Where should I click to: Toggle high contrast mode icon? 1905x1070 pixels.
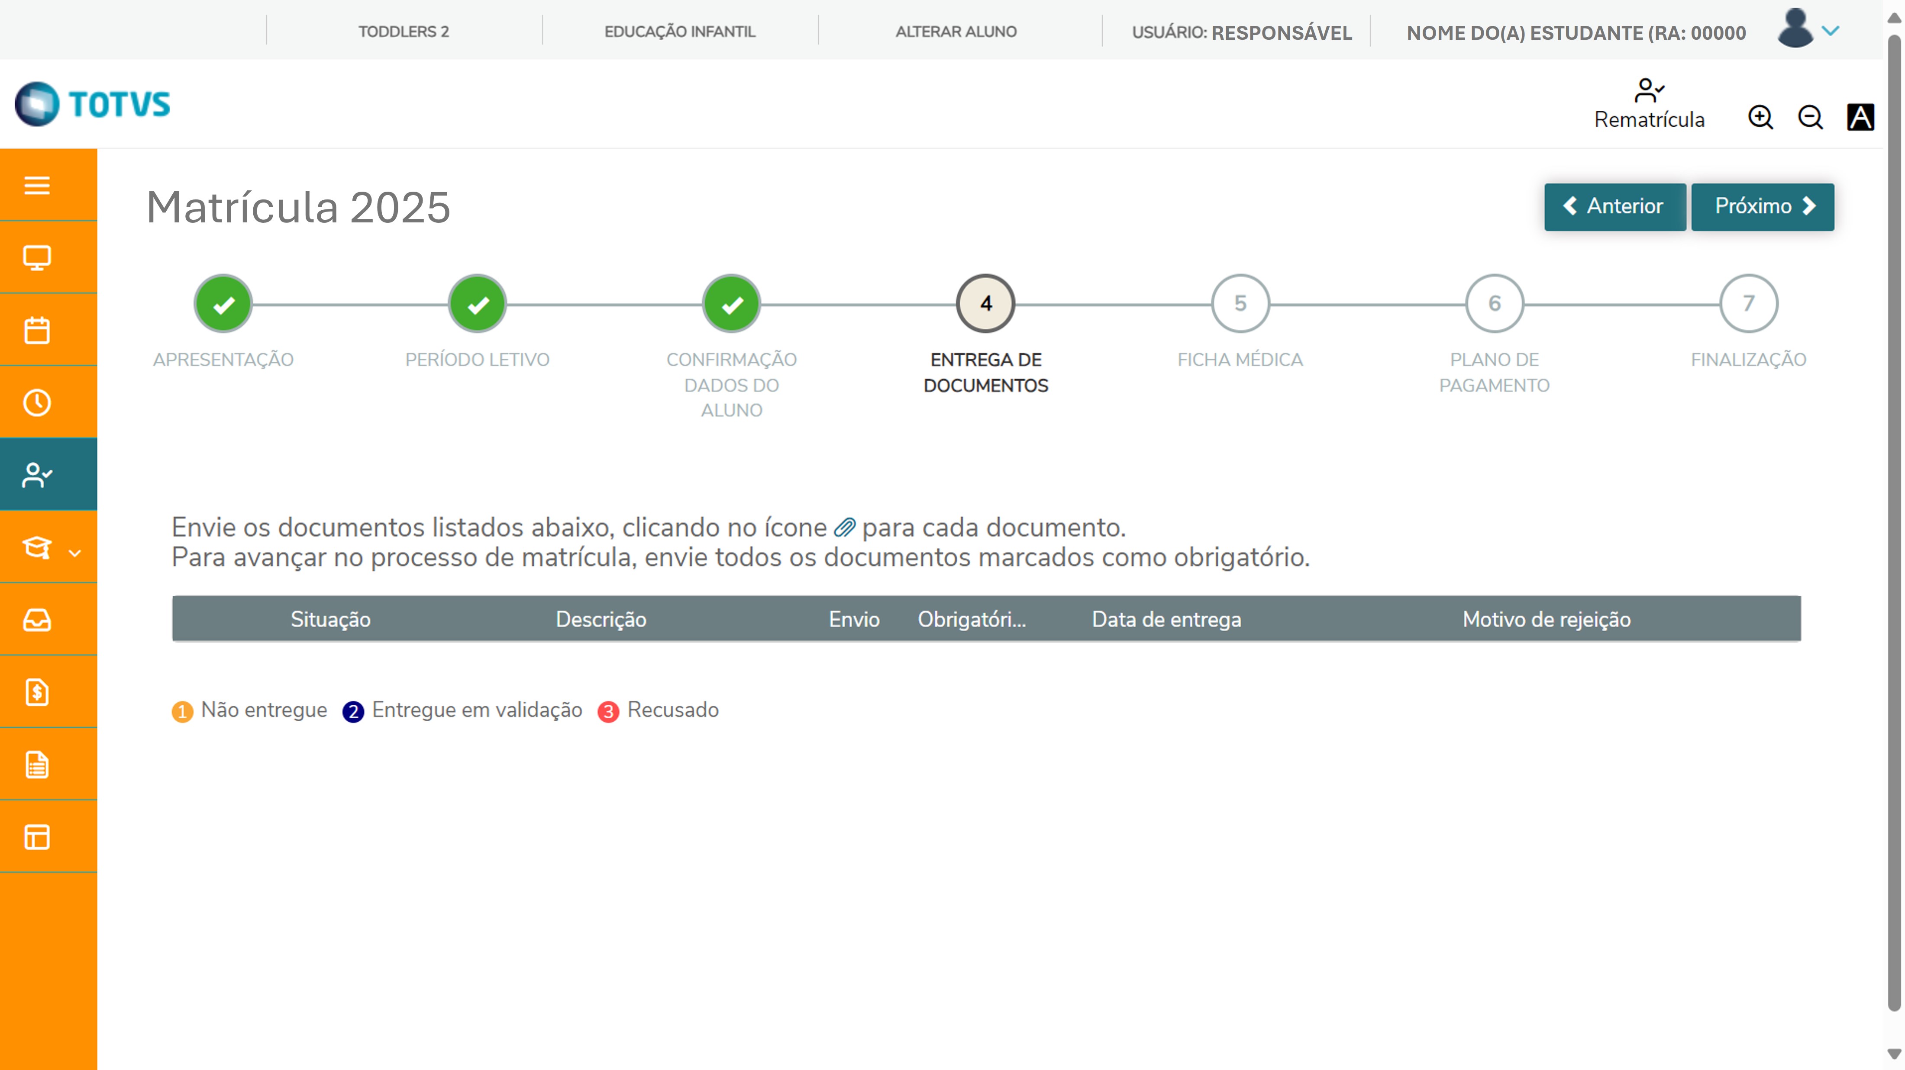tap(1860, 118)
